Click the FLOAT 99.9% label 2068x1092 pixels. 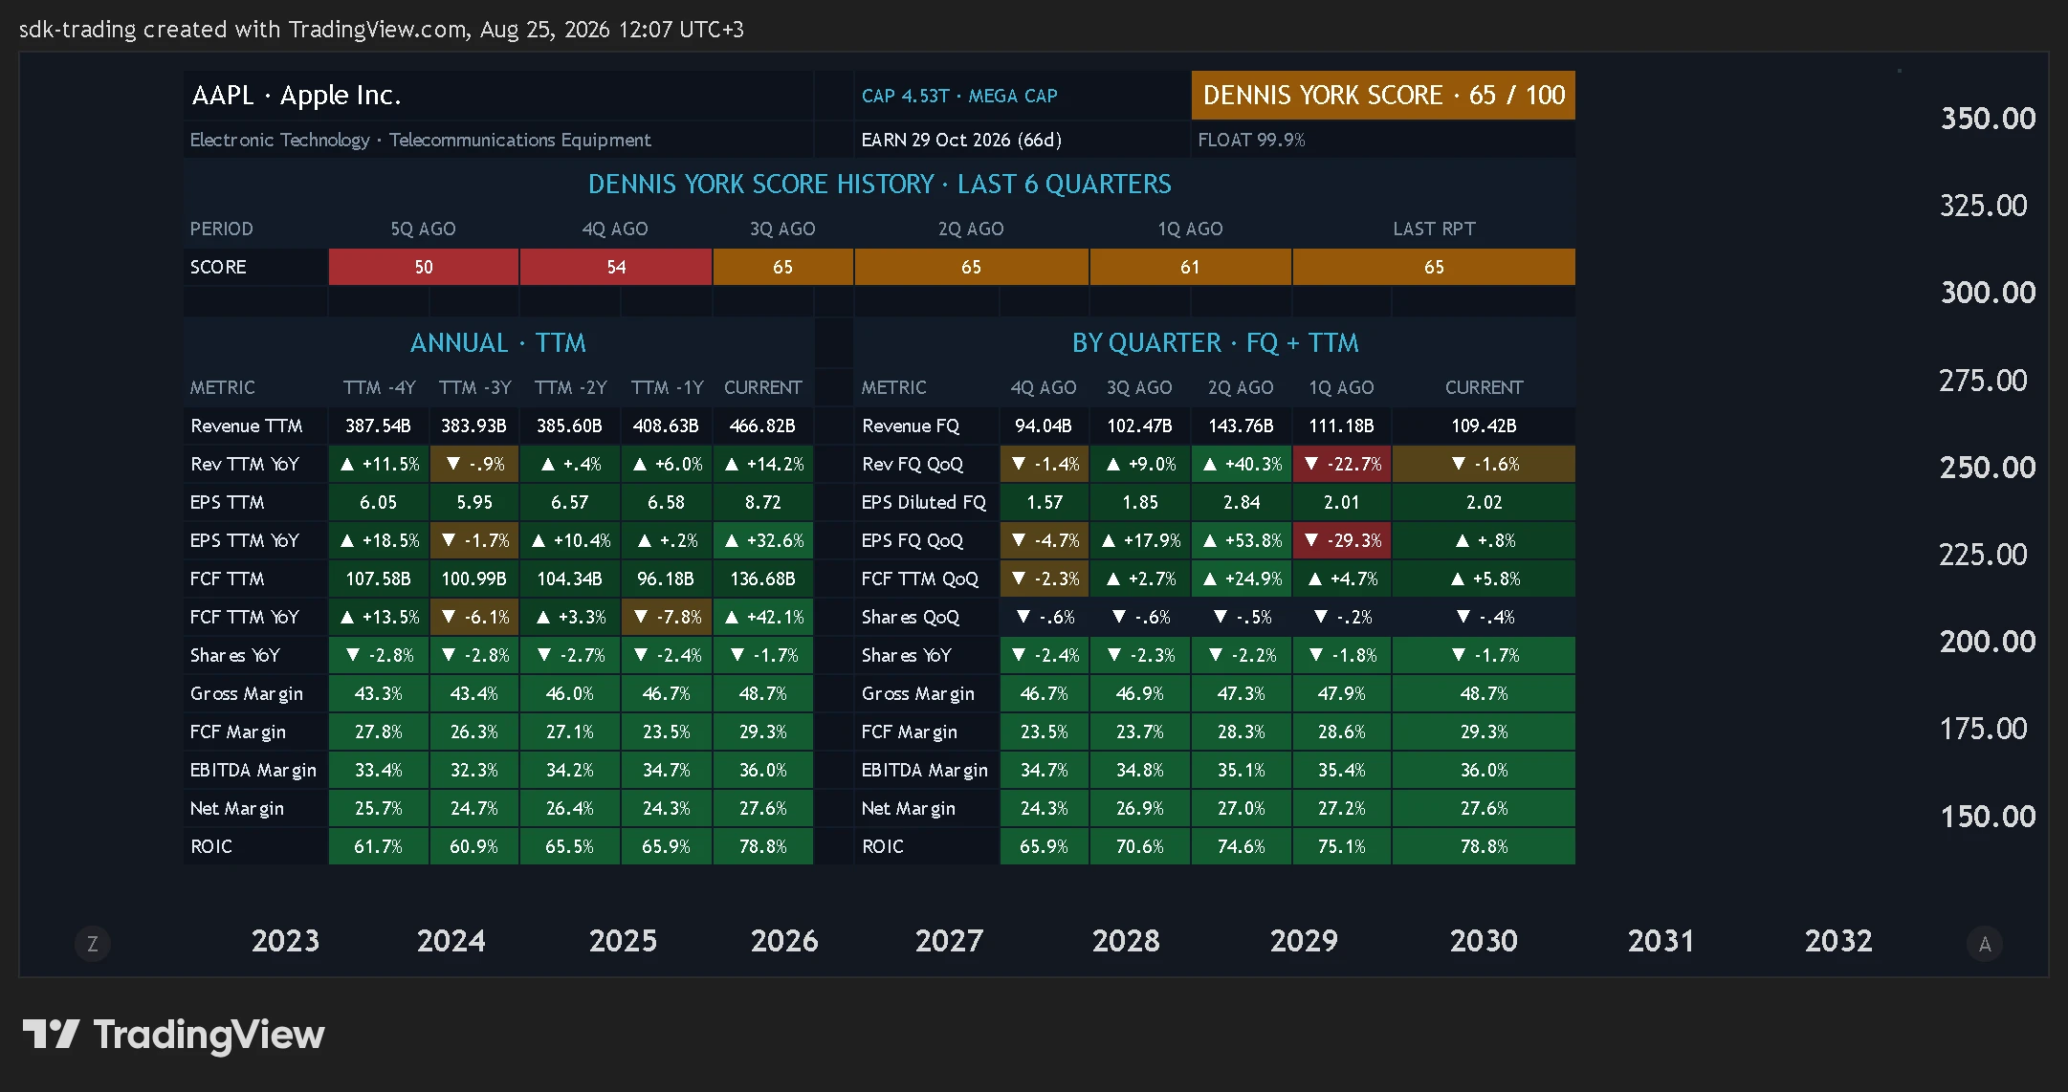(x=1251, y=140)
